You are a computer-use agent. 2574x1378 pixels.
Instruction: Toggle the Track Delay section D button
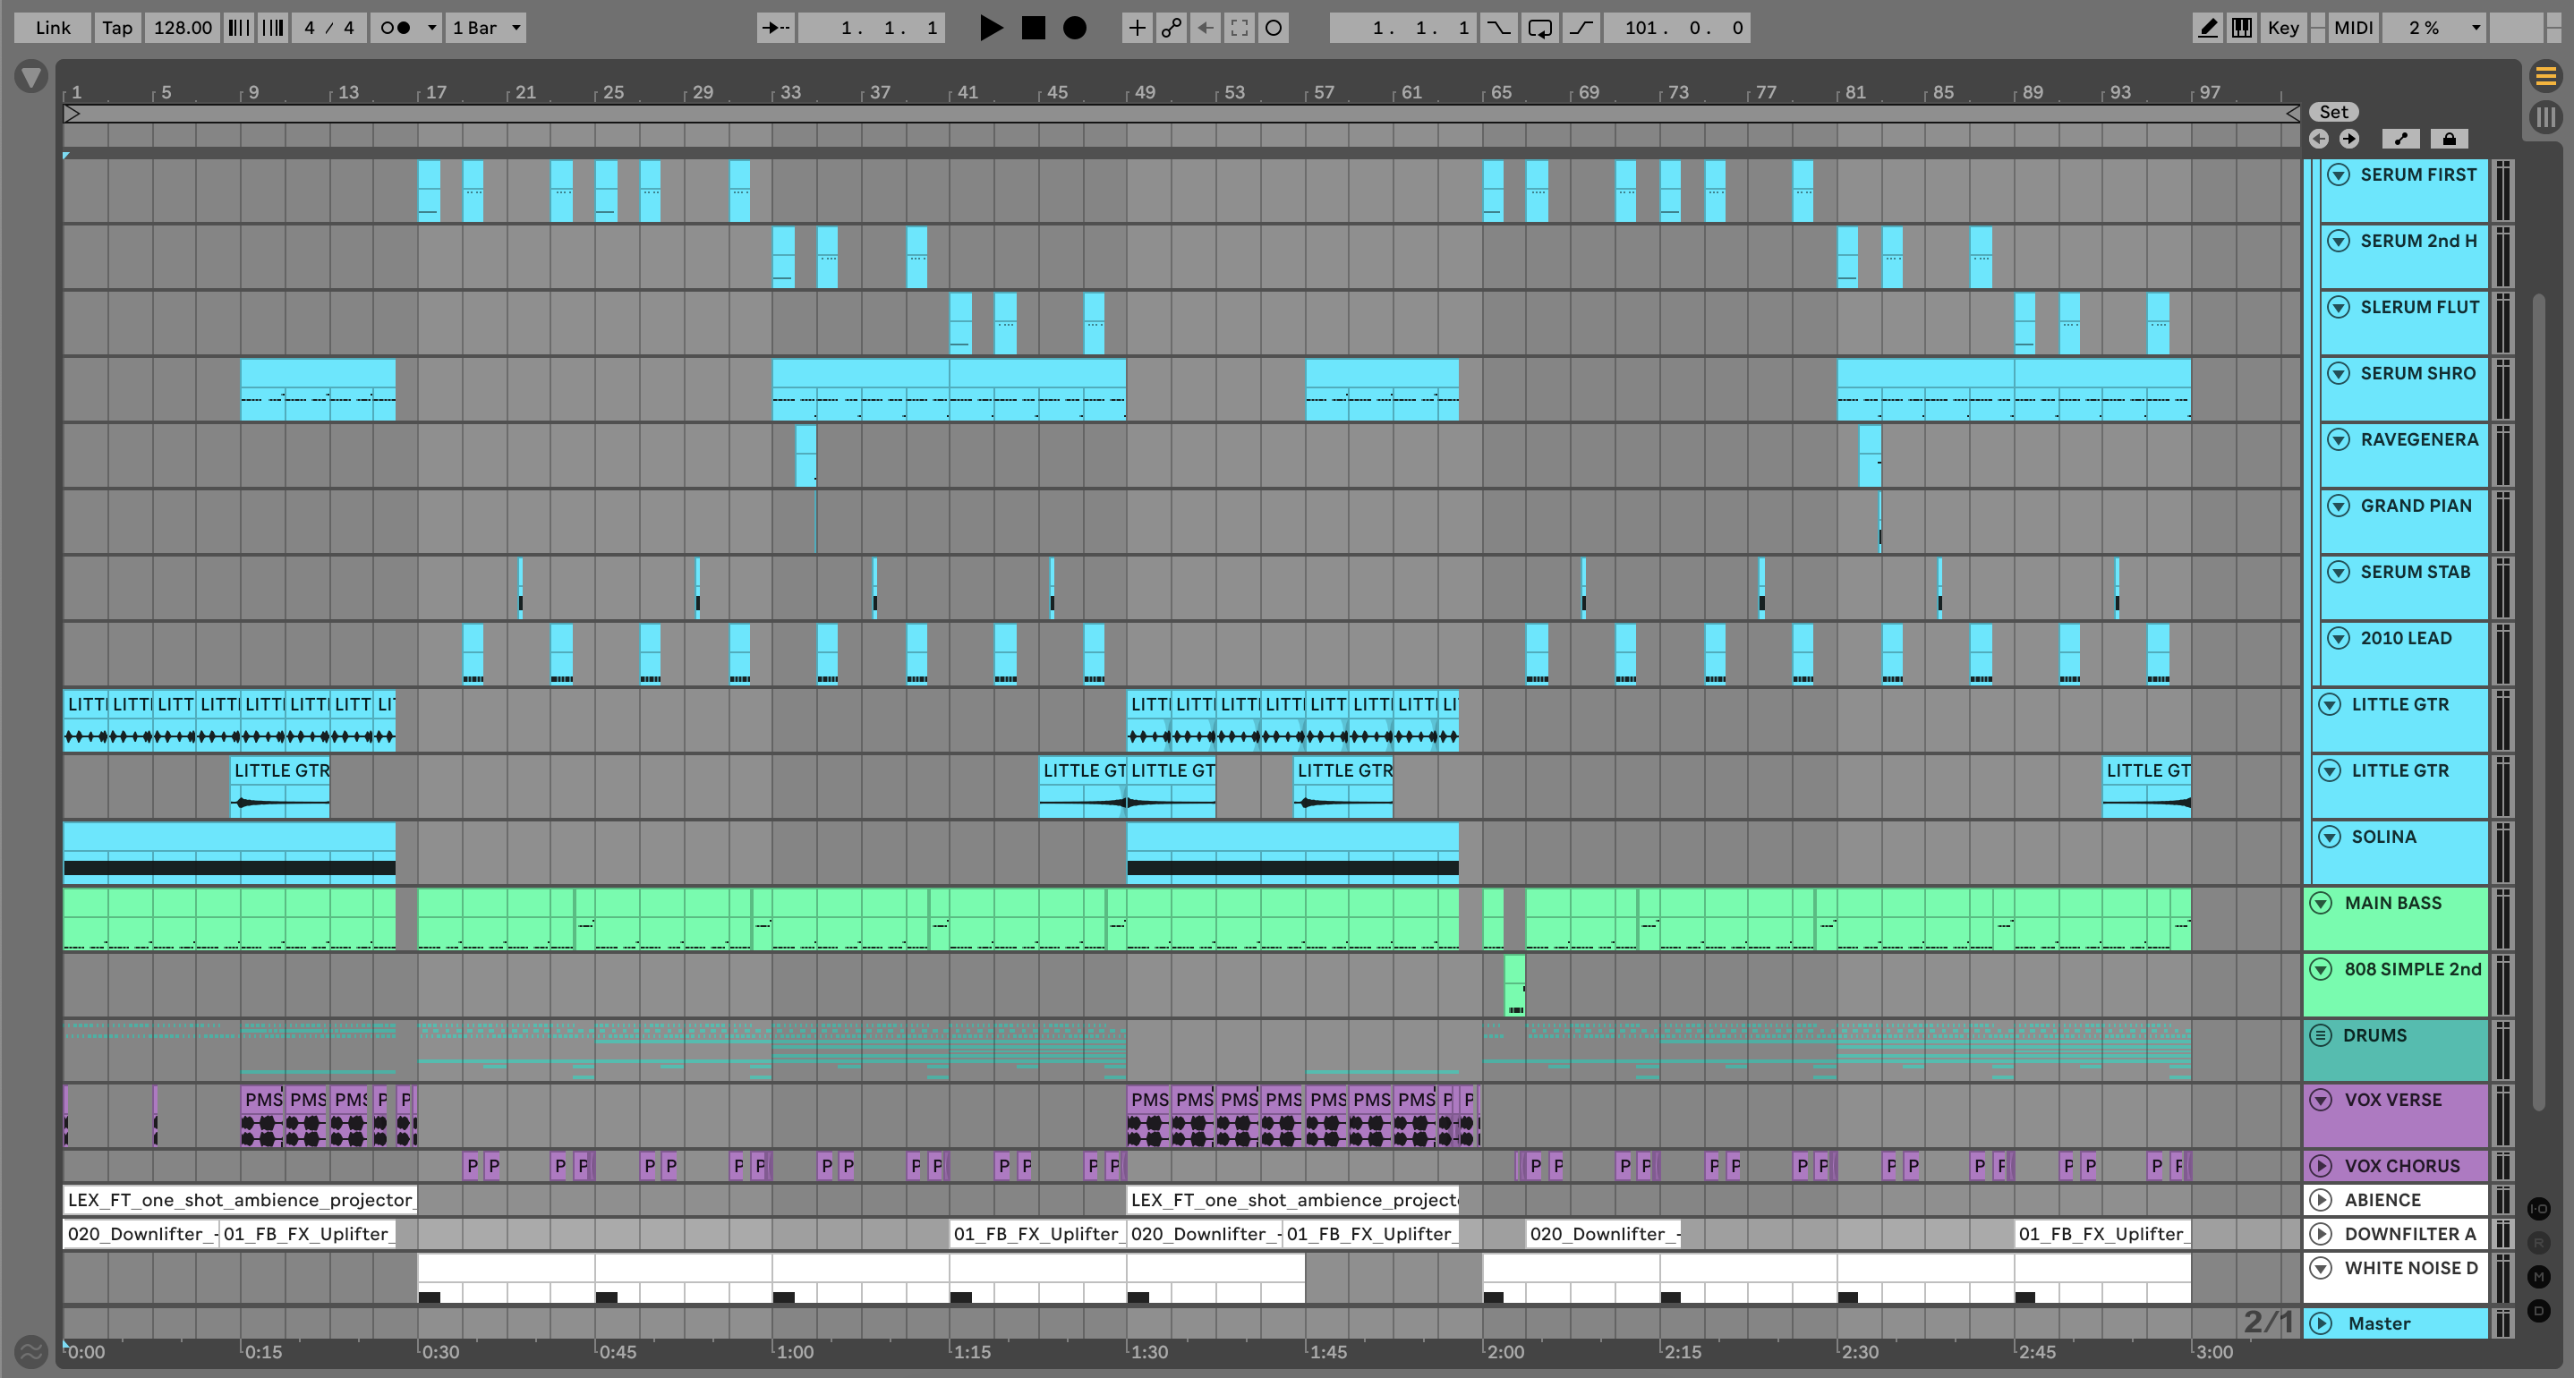click(x=2539, y=1311)
